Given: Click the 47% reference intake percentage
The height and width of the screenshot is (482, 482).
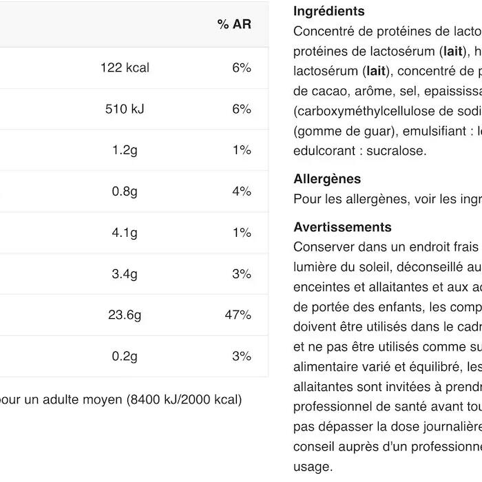Looking at the screenshot, I should coord(238,315).
